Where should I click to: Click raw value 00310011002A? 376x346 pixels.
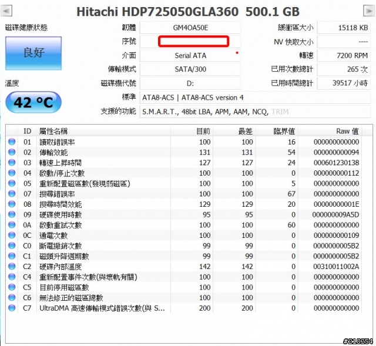(x=336, y=267)
